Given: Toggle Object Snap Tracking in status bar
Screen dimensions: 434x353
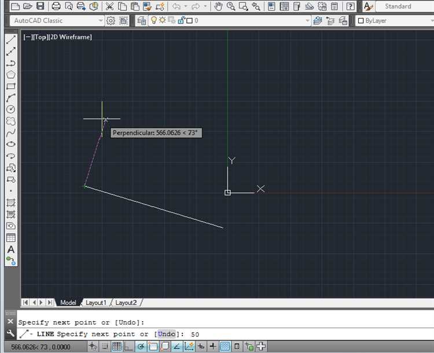Looking at the screenshot, I should (177, 347).
